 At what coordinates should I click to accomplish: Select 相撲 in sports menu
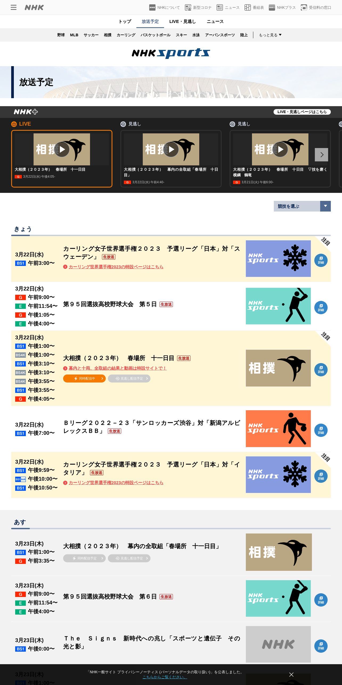coord(108,35)
